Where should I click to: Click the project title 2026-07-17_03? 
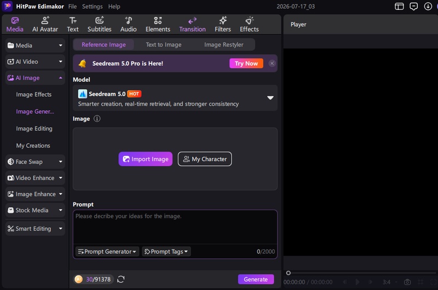(x=296, y=7)
